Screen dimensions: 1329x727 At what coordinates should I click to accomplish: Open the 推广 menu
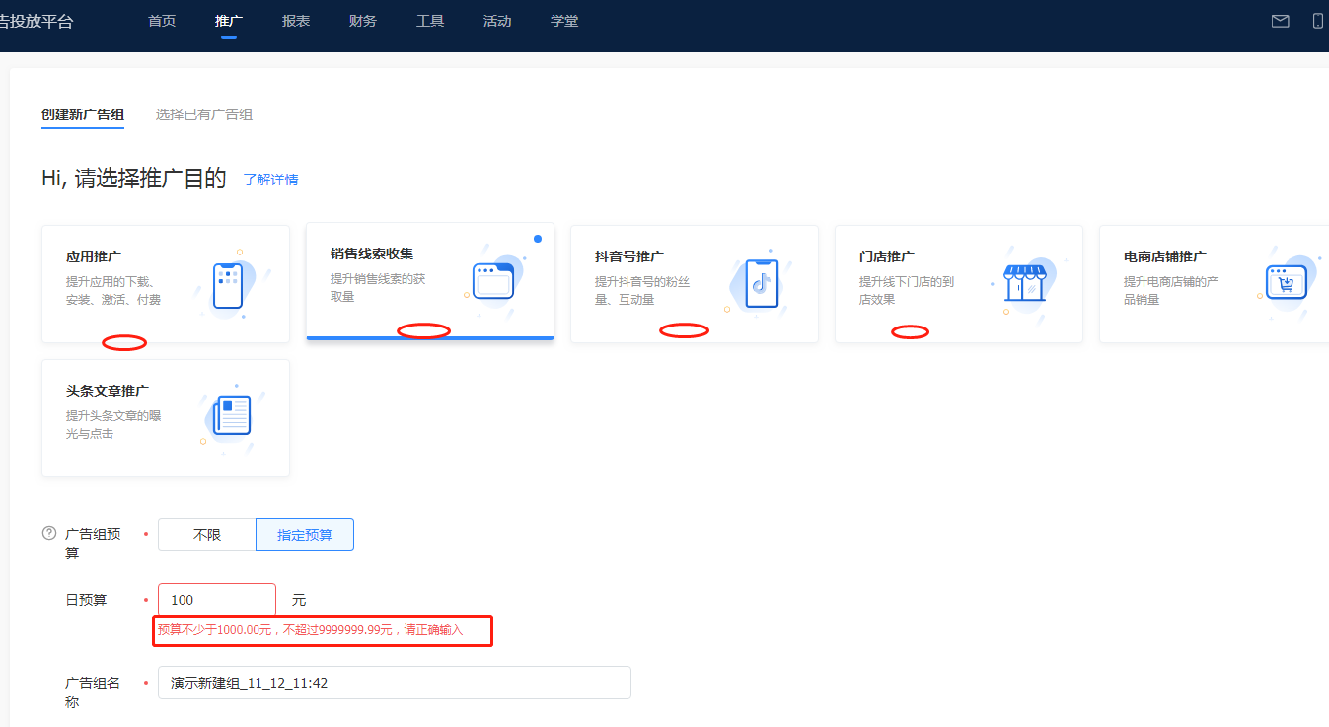pyautogui.click(x=229, y=21)
